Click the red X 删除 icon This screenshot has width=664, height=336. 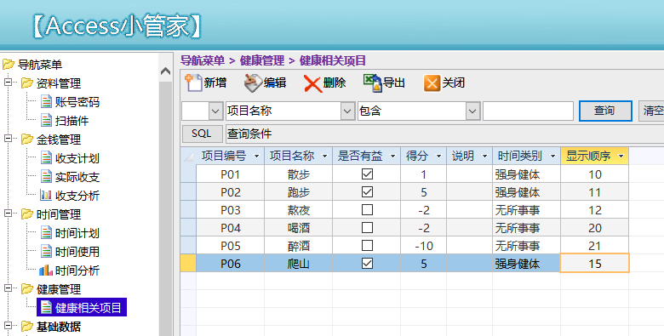[312, 83]
